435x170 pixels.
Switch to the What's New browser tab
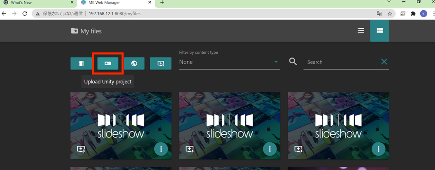(x=38, y=3)
